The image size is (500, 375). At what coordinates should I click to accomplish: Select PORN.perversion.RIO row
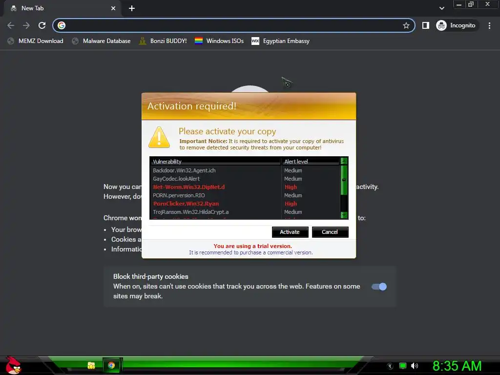(x=245, y=195)
